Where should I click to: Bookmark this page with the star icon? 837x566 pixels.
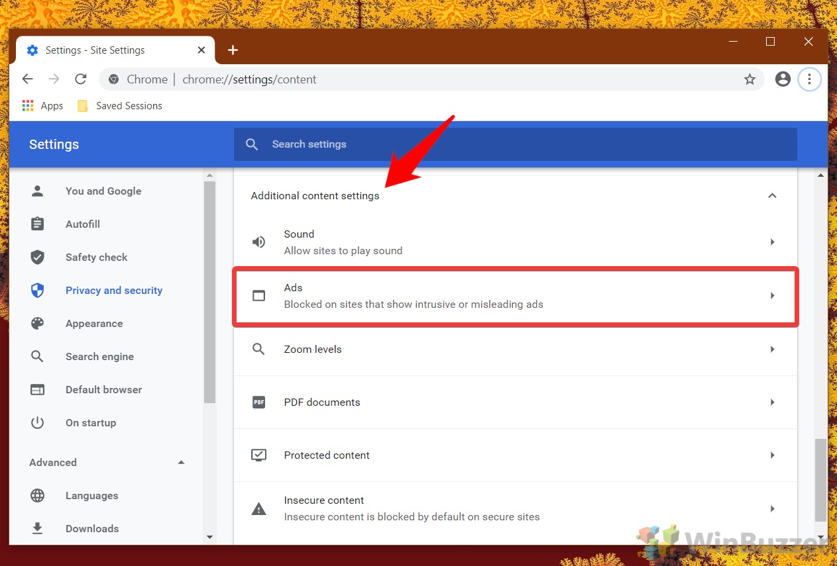coord(750,79)
